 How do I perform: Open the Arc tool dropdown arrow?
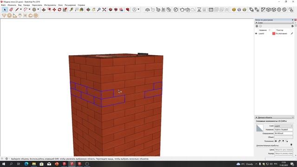[29, 9]
